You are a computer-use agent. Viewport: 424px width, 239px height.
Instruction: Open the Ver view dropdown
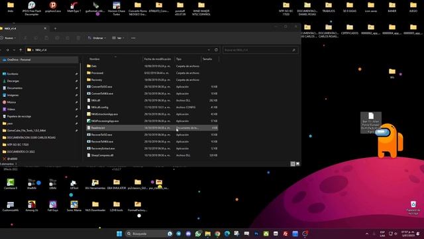(118, 39)
